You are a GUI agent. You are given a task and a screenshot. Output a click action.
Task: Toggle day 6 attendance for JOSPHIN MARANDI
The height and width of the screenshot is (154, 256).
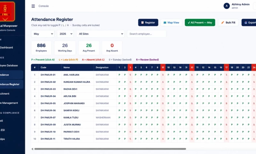pyautogui.click(x=147, y=103)
